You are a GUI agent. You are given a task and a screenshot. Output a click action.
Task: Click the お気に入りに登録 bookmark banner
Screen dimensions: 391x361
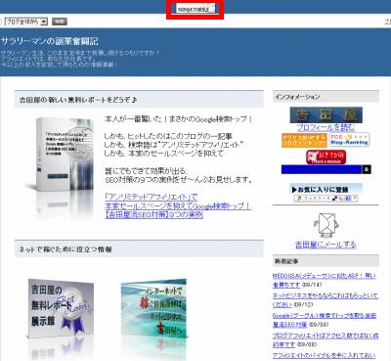pyautogui.click(x=326, y=189)
